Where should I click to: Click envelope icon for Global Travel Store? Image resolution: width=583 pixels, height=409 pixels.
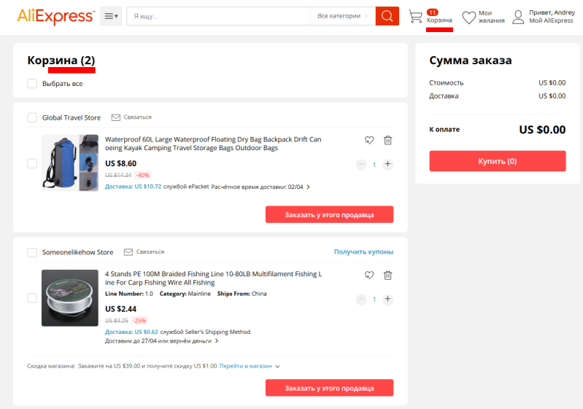click(x=116, y=117)
